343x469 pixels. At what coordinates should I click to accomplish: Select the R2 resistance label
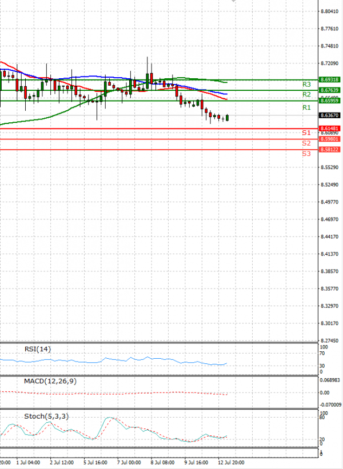coord(306,94)
